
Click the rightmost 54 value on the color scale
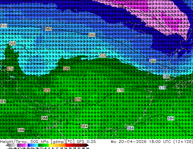(87, 148)
